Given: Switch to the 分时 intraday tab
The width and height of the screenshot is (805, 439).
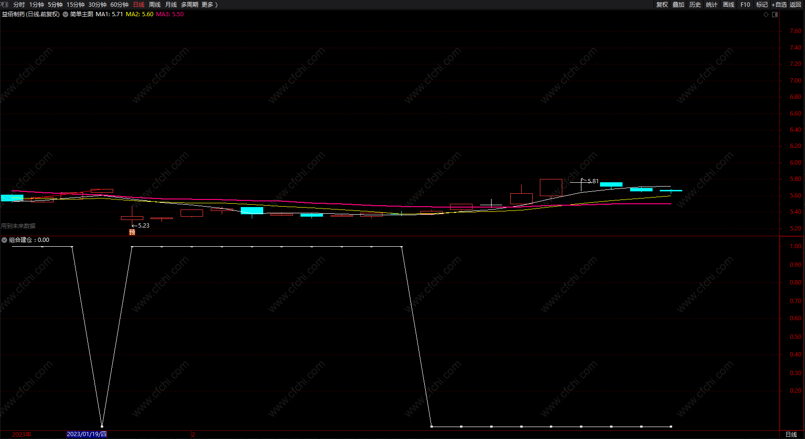Looking at the screenshot, I should coord(19,5).
